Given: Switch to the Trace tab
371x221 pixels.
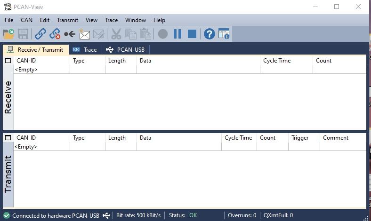Looking at the screenshot, I should pos(85,50).
